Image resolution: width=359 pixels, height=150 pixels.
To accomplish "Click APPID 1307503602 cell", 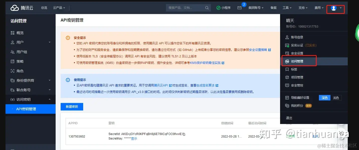I will click(77, 136).
